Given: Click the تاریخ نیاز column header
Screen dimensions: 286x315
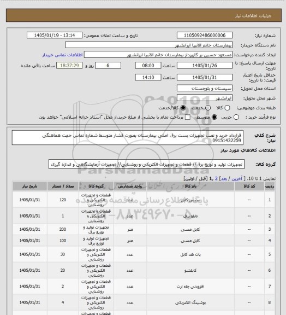Looking at the screenshot, I should pos(29,186).
